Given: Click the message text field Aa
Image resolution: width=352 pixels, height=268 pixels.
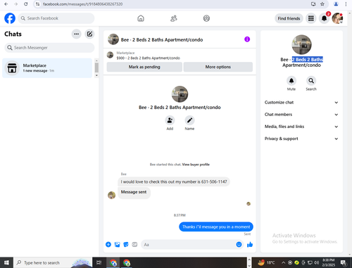Looking at the screenshot, I should pos(188,245).
